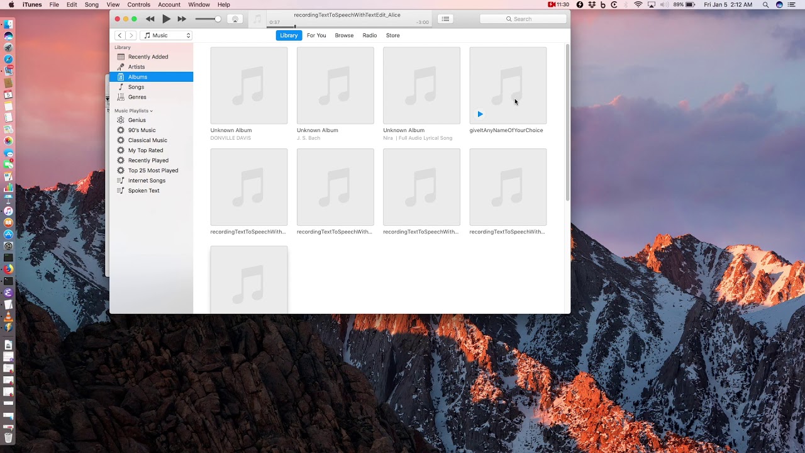Open the AirPlay display menu bar icon

tap(652, 4)
